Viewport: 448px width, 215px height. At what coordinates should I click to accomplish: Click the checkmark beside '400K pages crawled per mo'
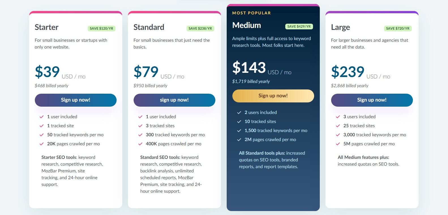pos(140,144)
